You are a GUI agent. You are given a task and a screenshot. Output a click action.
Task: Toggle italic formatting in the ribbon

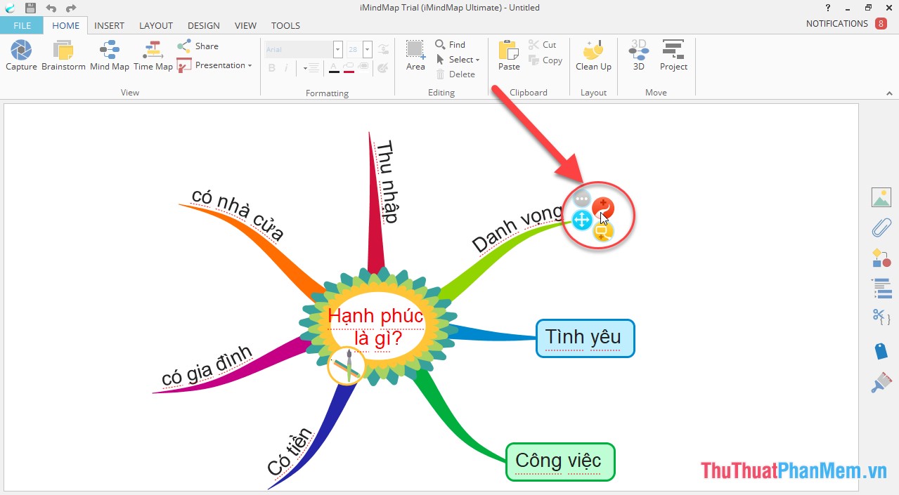click(x=287, y=68)
